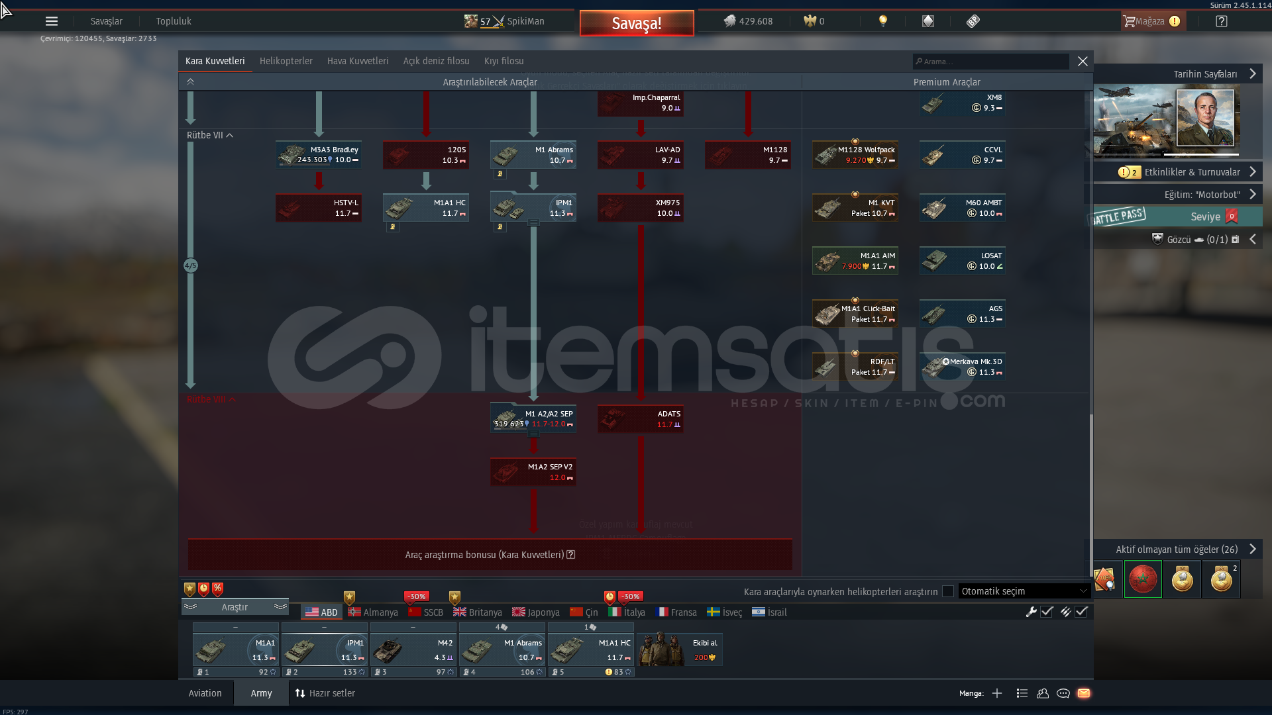Expand the Gözcü task arrow

(1253, 239)
